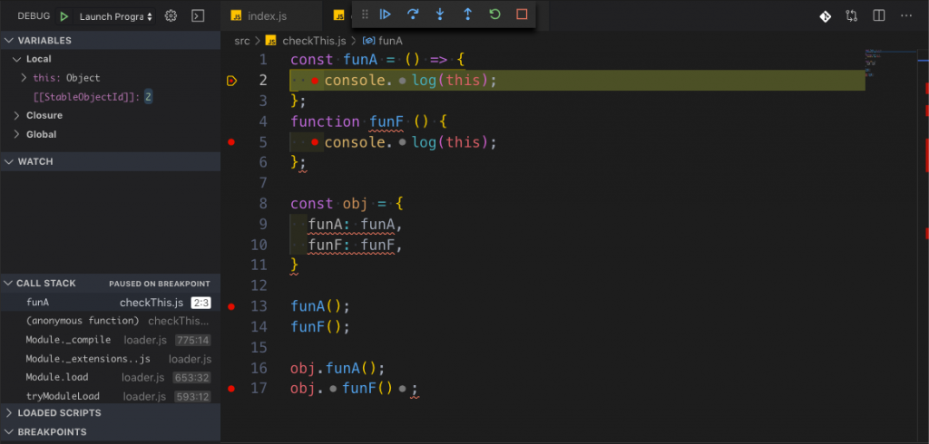Select tryModuleLoad call stack frame
Screen dimensions: 929x444
coord(110,396)
